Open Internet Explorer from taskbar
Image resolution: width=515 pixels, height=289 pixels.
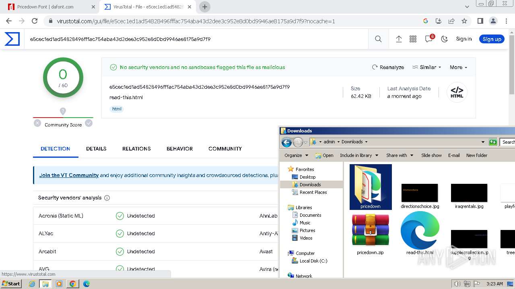32,284
